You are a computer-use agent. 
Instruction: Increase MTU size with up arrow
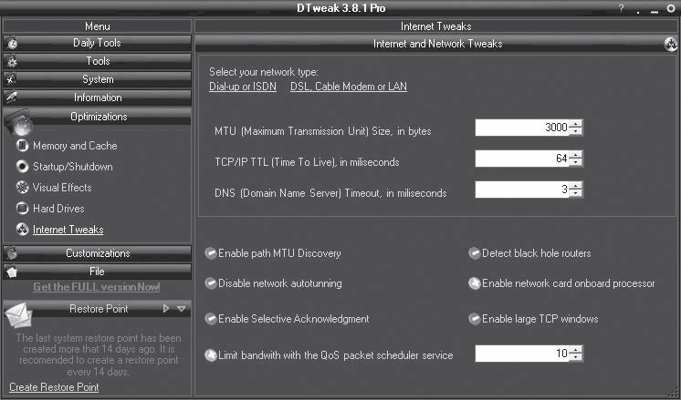pos(576,124)
